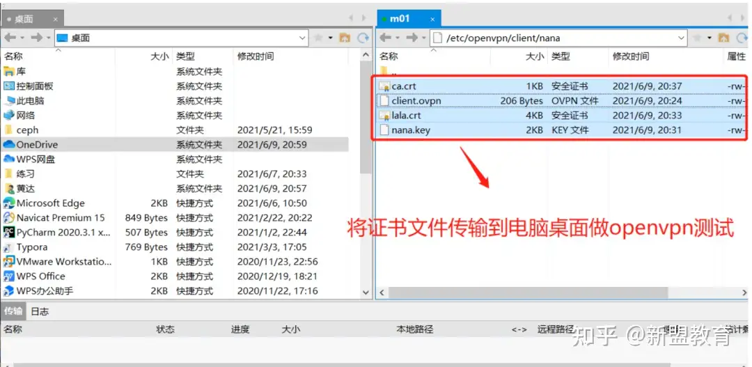Click the forward arrow in the local 桌面 pane

pos(36,38)
